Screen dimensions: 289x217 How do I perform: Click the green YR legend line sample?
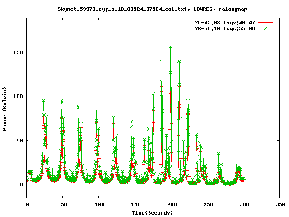point(266,28)
